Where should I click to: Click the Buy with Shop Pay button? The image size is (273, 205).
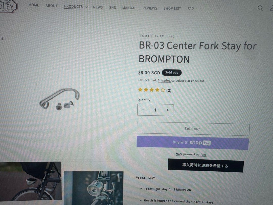(193, 143)
